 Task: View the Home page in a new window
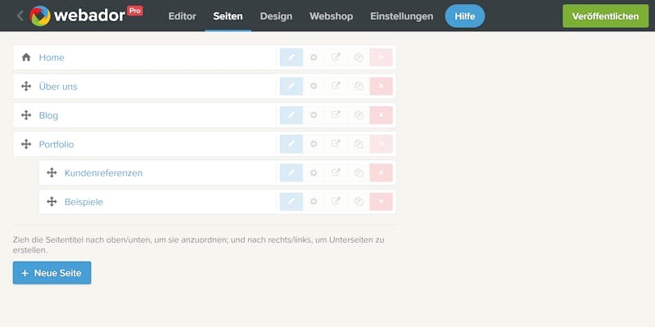[x=336, y=57]
